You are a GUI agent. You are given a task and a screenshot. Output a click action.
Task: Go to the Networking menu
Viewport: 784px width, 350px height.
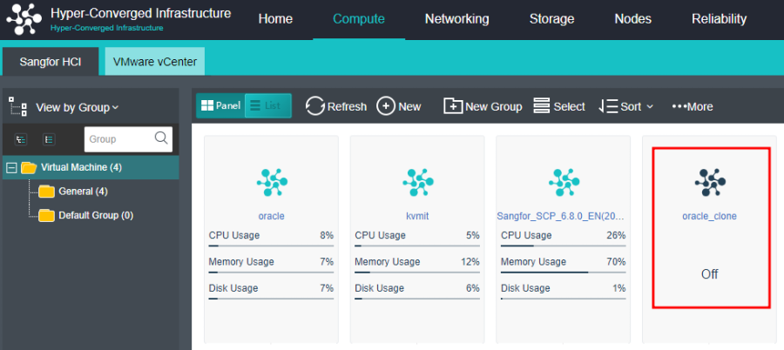(457, 19)
